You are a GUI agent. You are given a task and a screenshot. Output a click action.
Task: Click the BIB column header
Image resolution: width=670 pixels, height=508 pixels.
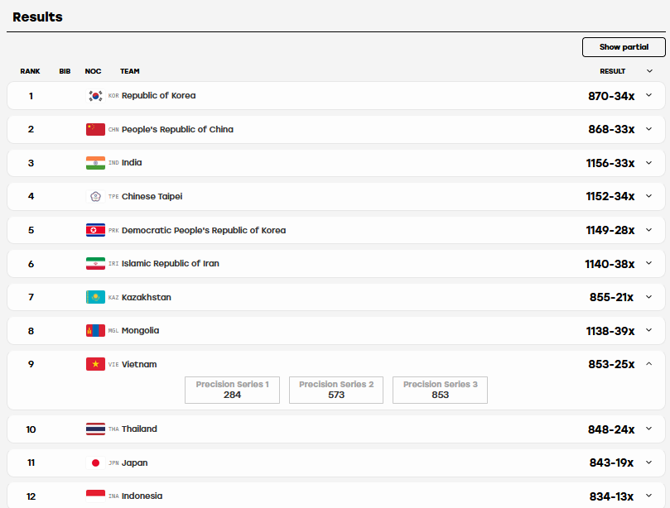[65, 71]
